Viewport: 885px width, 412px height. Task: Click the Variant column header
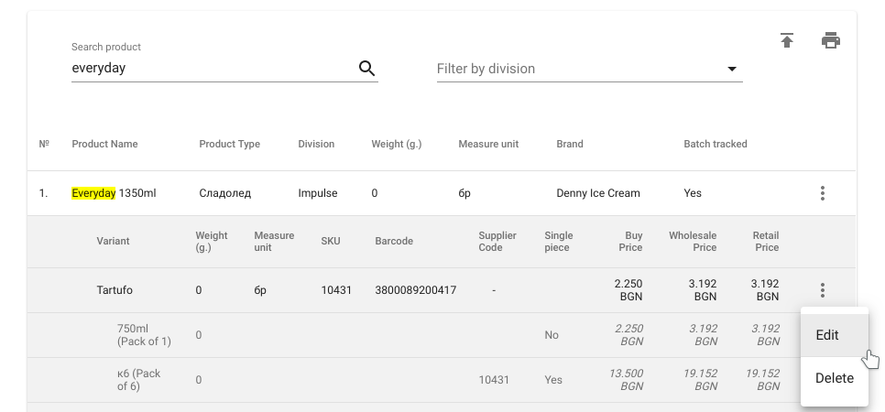113,241
